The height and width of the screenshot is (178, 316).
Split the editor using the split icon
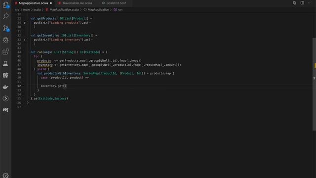point(302,3)
